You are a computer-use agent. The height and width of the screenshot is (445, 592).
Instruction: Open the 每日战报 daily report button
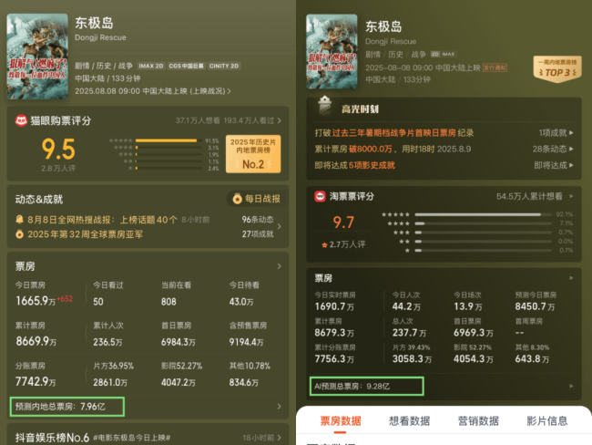click(x=256, y=199)
